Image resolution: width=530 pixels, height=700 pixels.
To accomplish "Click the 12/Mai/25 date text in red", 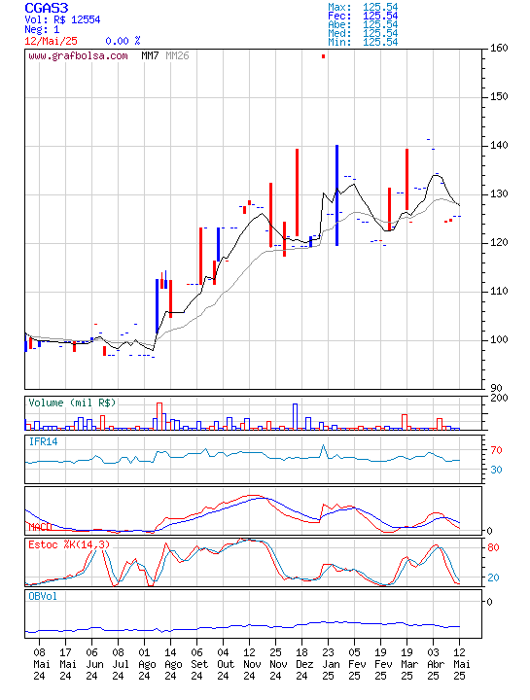I will tap(51, 41).
